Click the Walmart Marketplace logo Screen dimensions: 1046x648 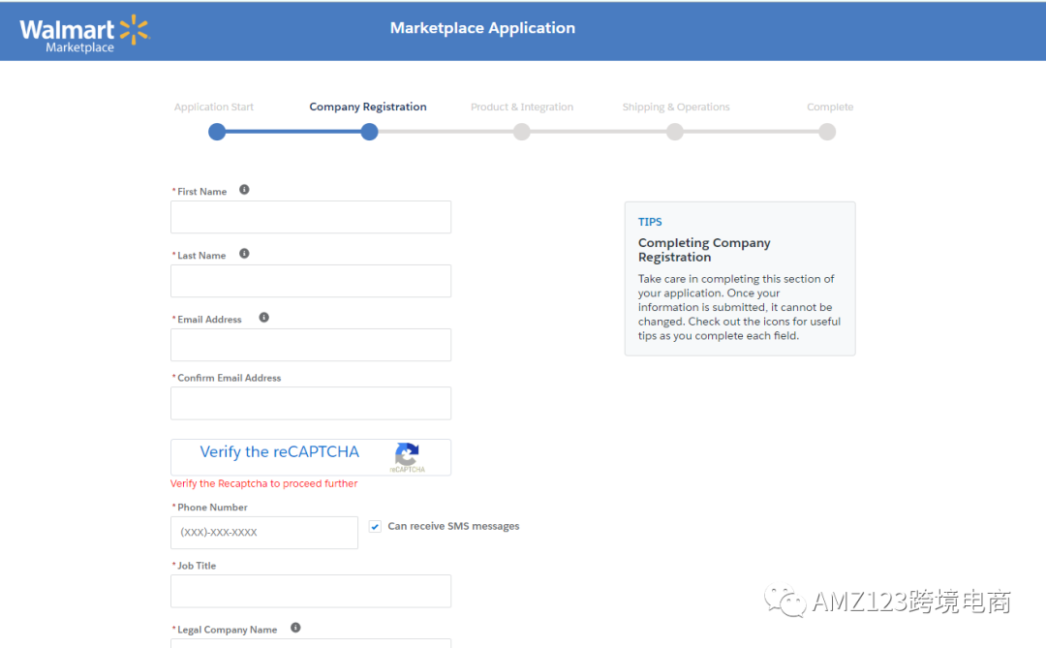(x=84, y=33)
